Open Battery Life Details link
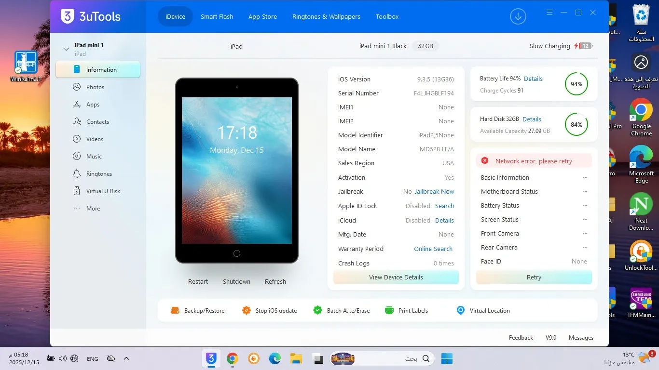The image size is (659, 370). (533, 79)
